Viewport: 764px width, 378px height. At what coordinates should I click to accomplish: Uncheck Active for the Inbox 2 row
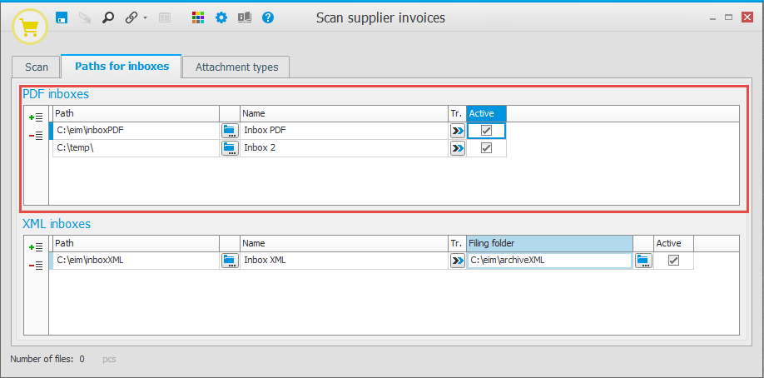(x=487, y=148)
